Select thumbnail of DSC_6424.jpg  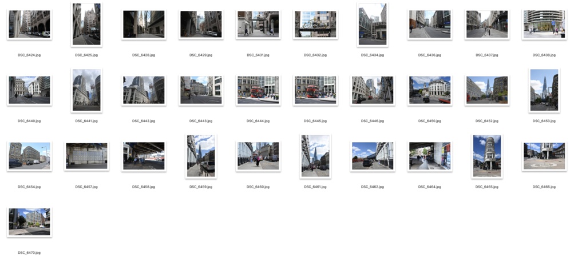tap(29, 24)
